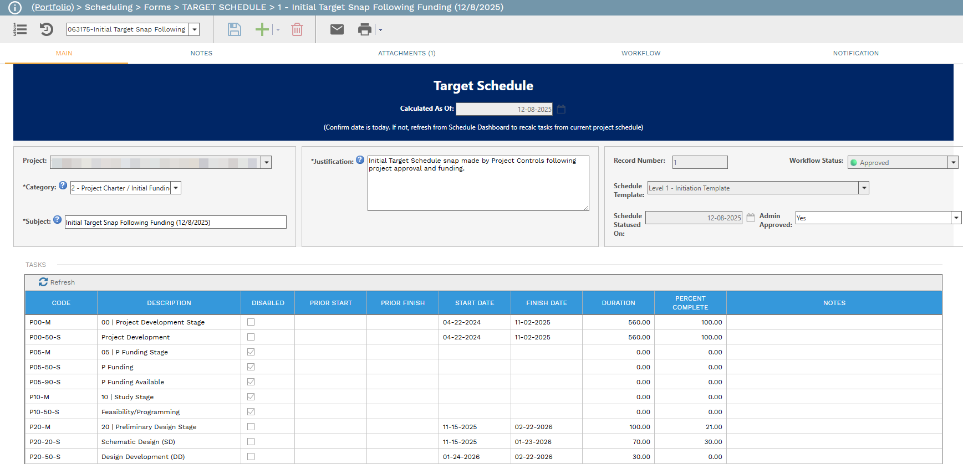Refresh the Tasks table
The width and height of the screenshot is (963, 464).
coord(57,282)
